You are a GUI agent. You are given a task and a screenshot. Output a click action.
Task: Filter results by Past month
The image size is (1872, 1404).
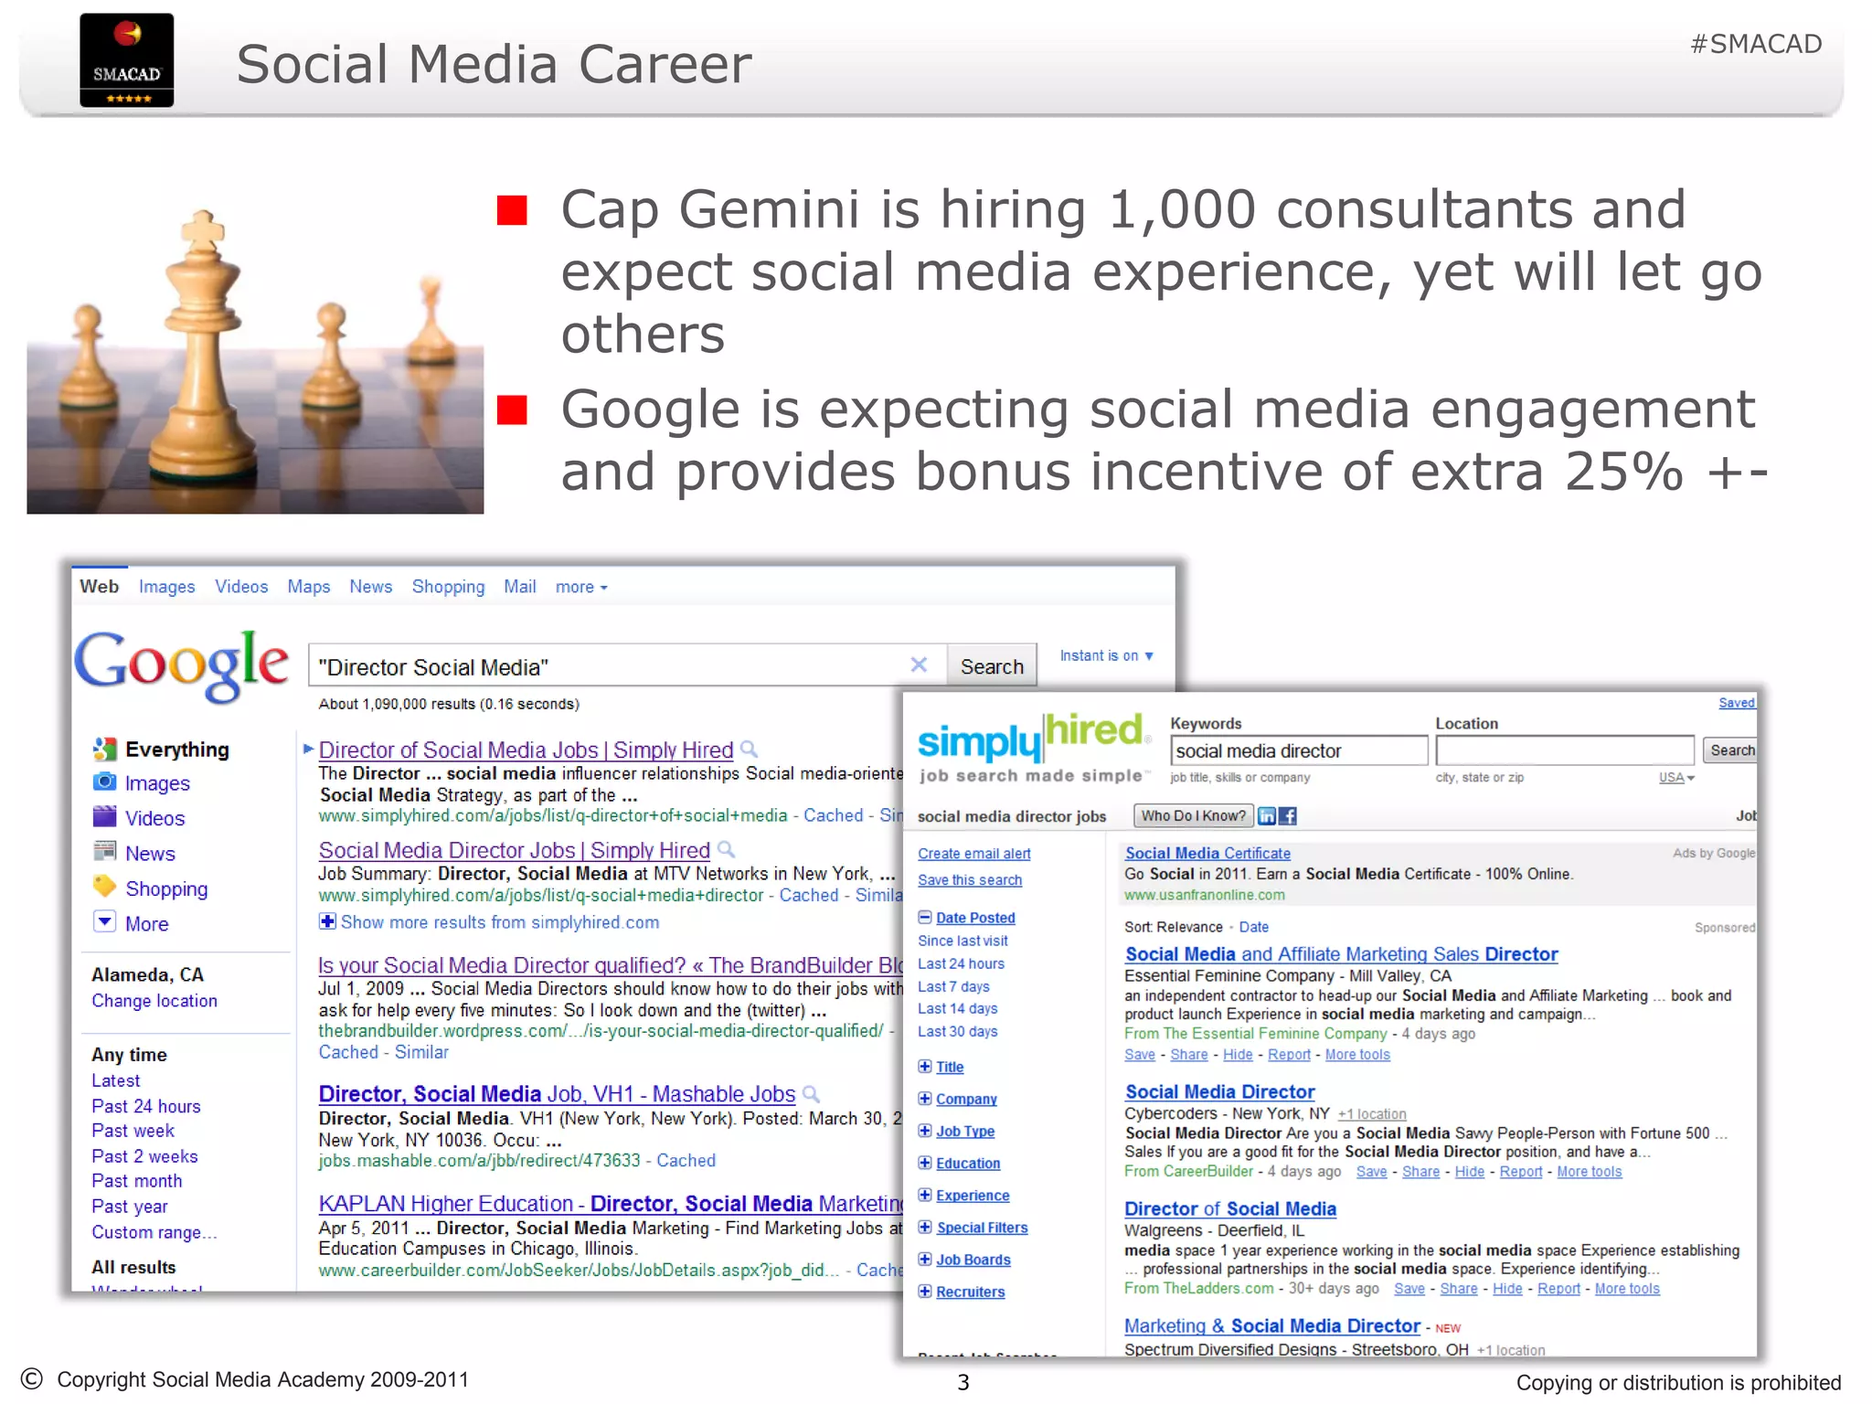coord(136,1181)
